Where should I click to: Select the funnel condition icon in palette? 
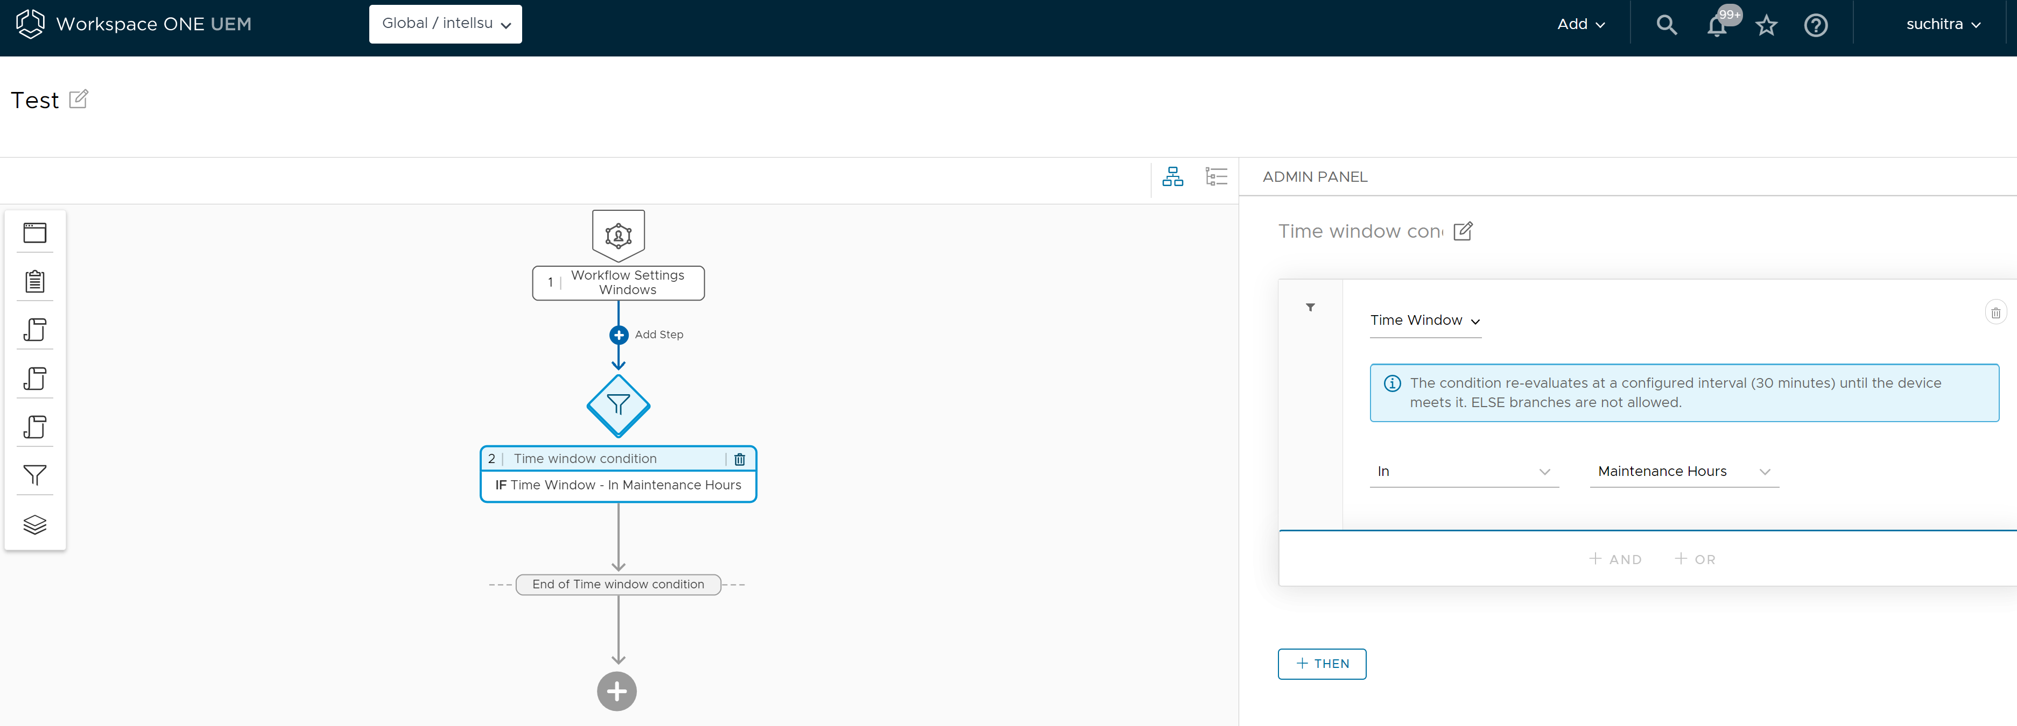click(x=35, y=475)
